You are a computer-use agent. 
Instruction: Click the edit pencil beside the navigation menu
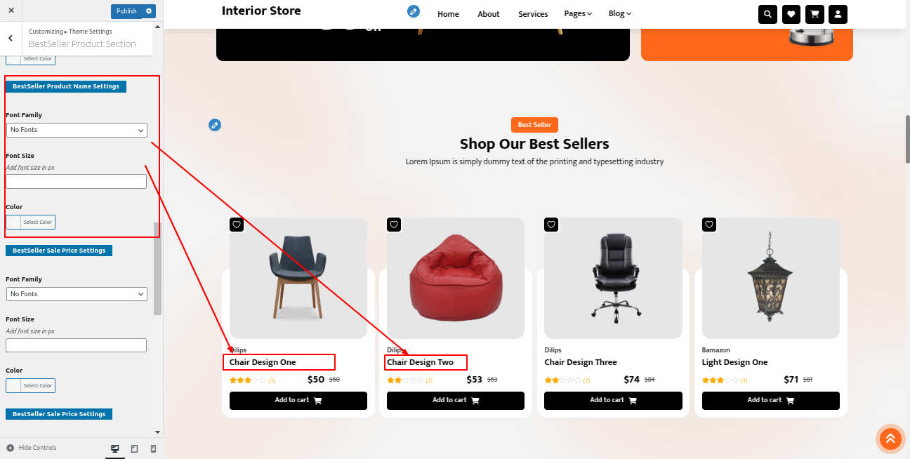pyautogui.click(x=414, y=11)
